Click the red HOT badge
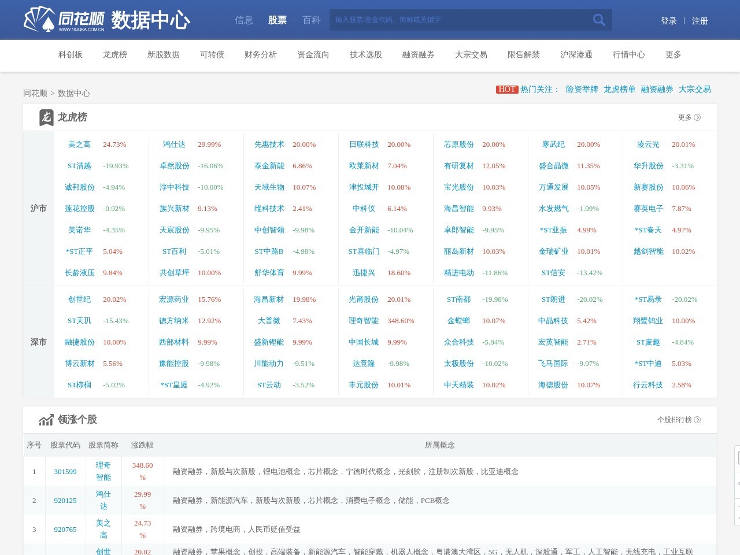This screenshot has width=740, height=555. point(507,90)
